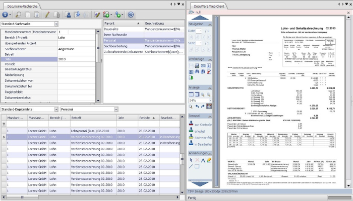Open the blue help question-mark icon
353x201 pixels.
[131, 15]
